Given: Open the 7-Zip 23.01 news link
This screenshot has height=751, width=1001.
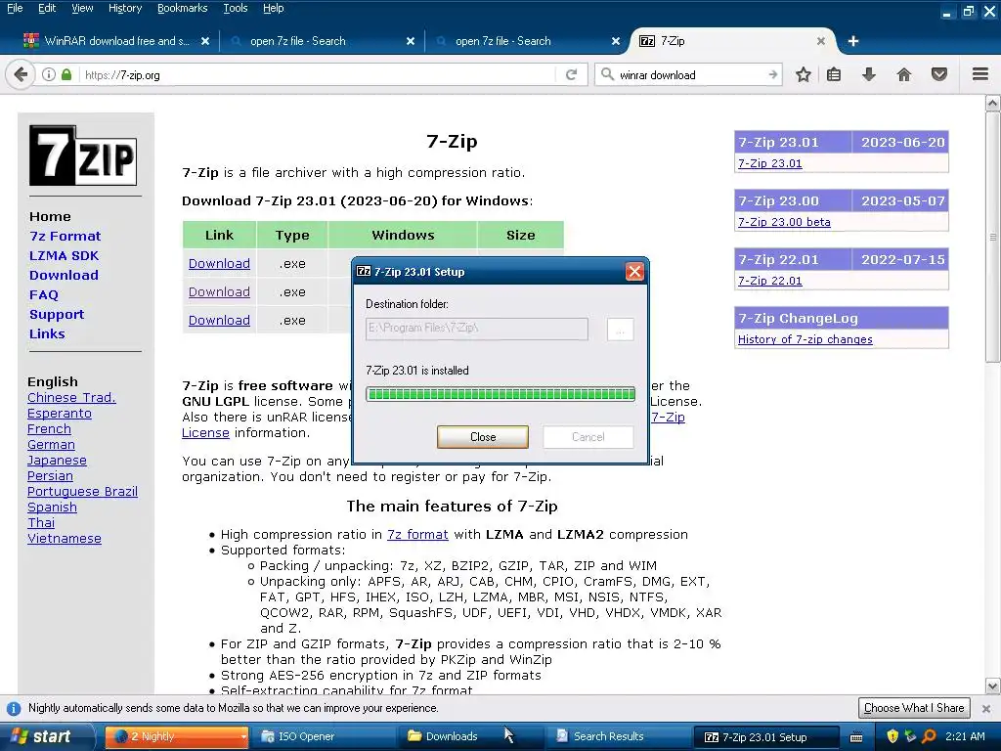Looking at the screenshot, I should pos(770,163).
